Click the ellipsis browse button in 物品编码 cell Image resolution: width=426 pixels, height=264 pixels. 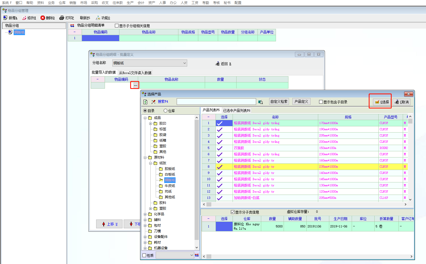[x=135, y=85]
